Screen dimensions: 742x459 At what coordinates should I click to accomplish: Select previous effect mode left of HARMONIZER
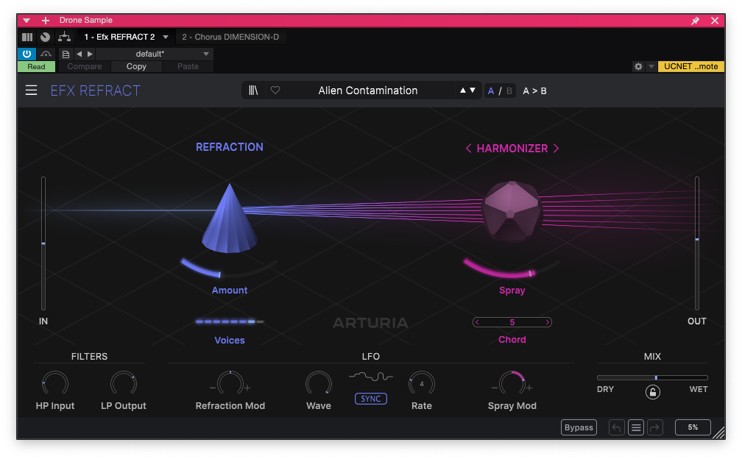[468, 149]
